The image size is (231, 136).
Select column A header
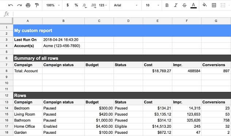tap(28, 21)
